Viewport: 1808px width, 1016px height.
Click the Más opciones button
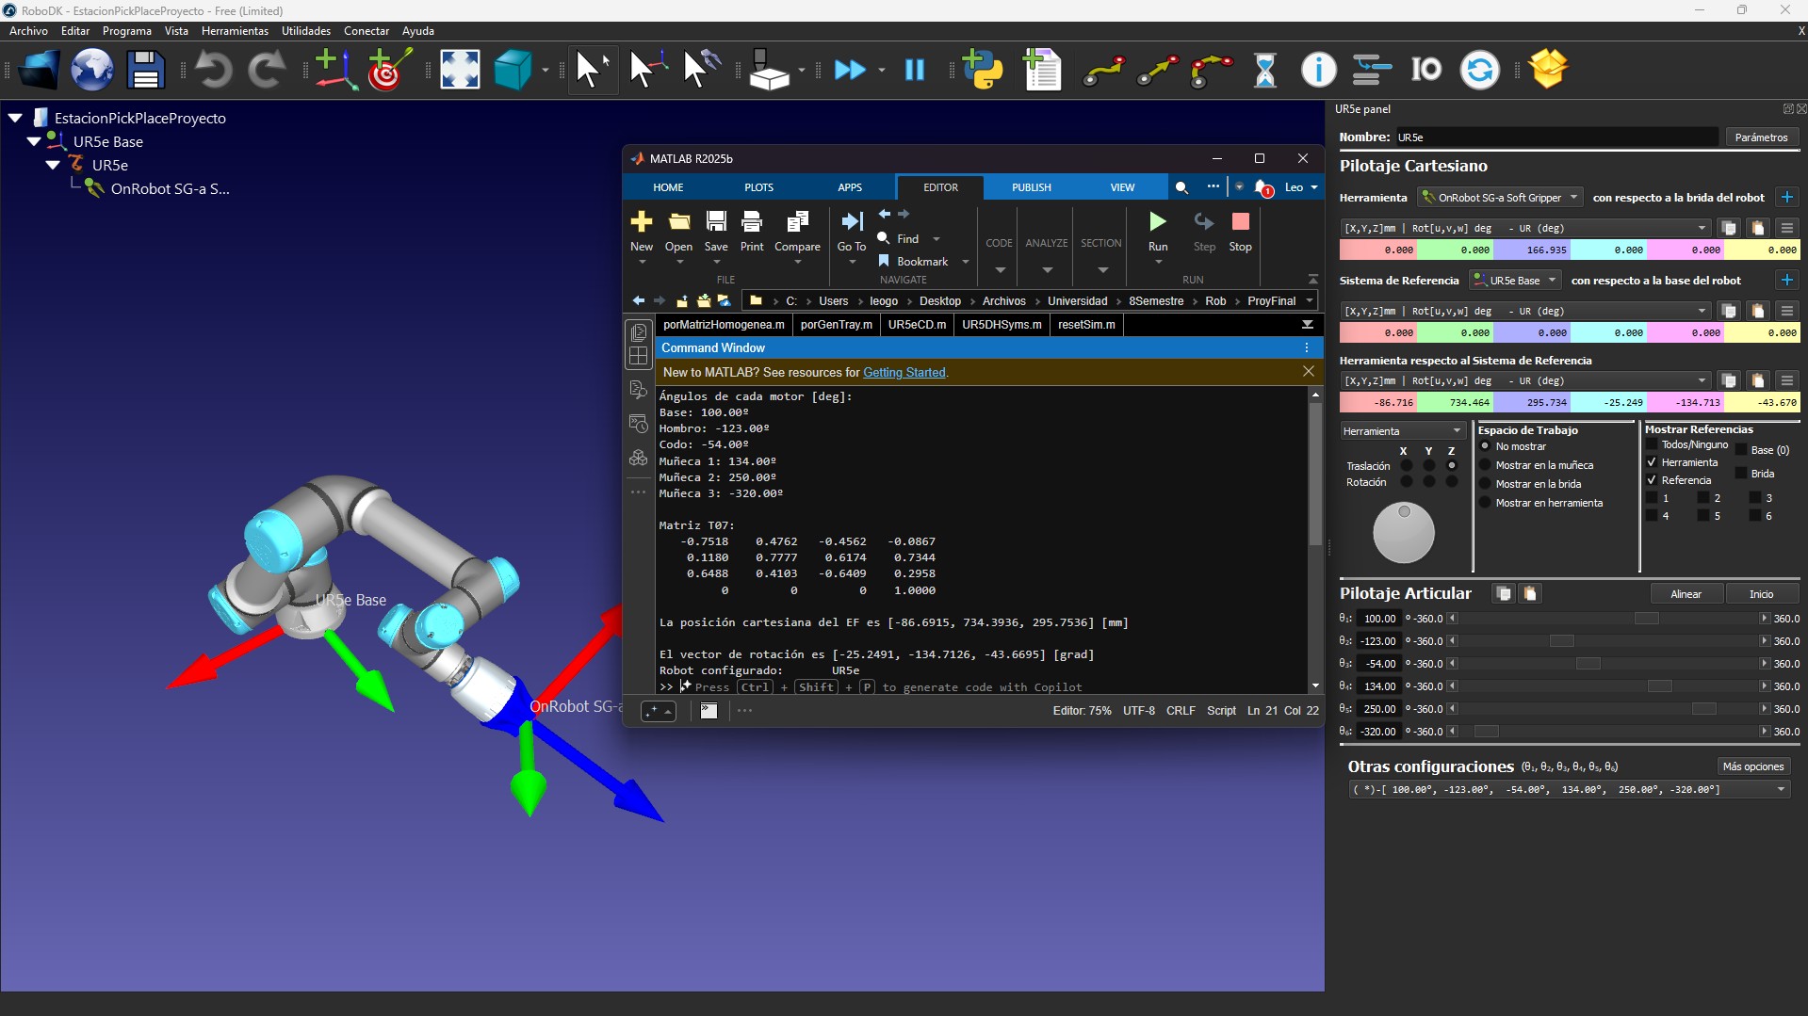pyautogui.click(x=1753, y=766)
